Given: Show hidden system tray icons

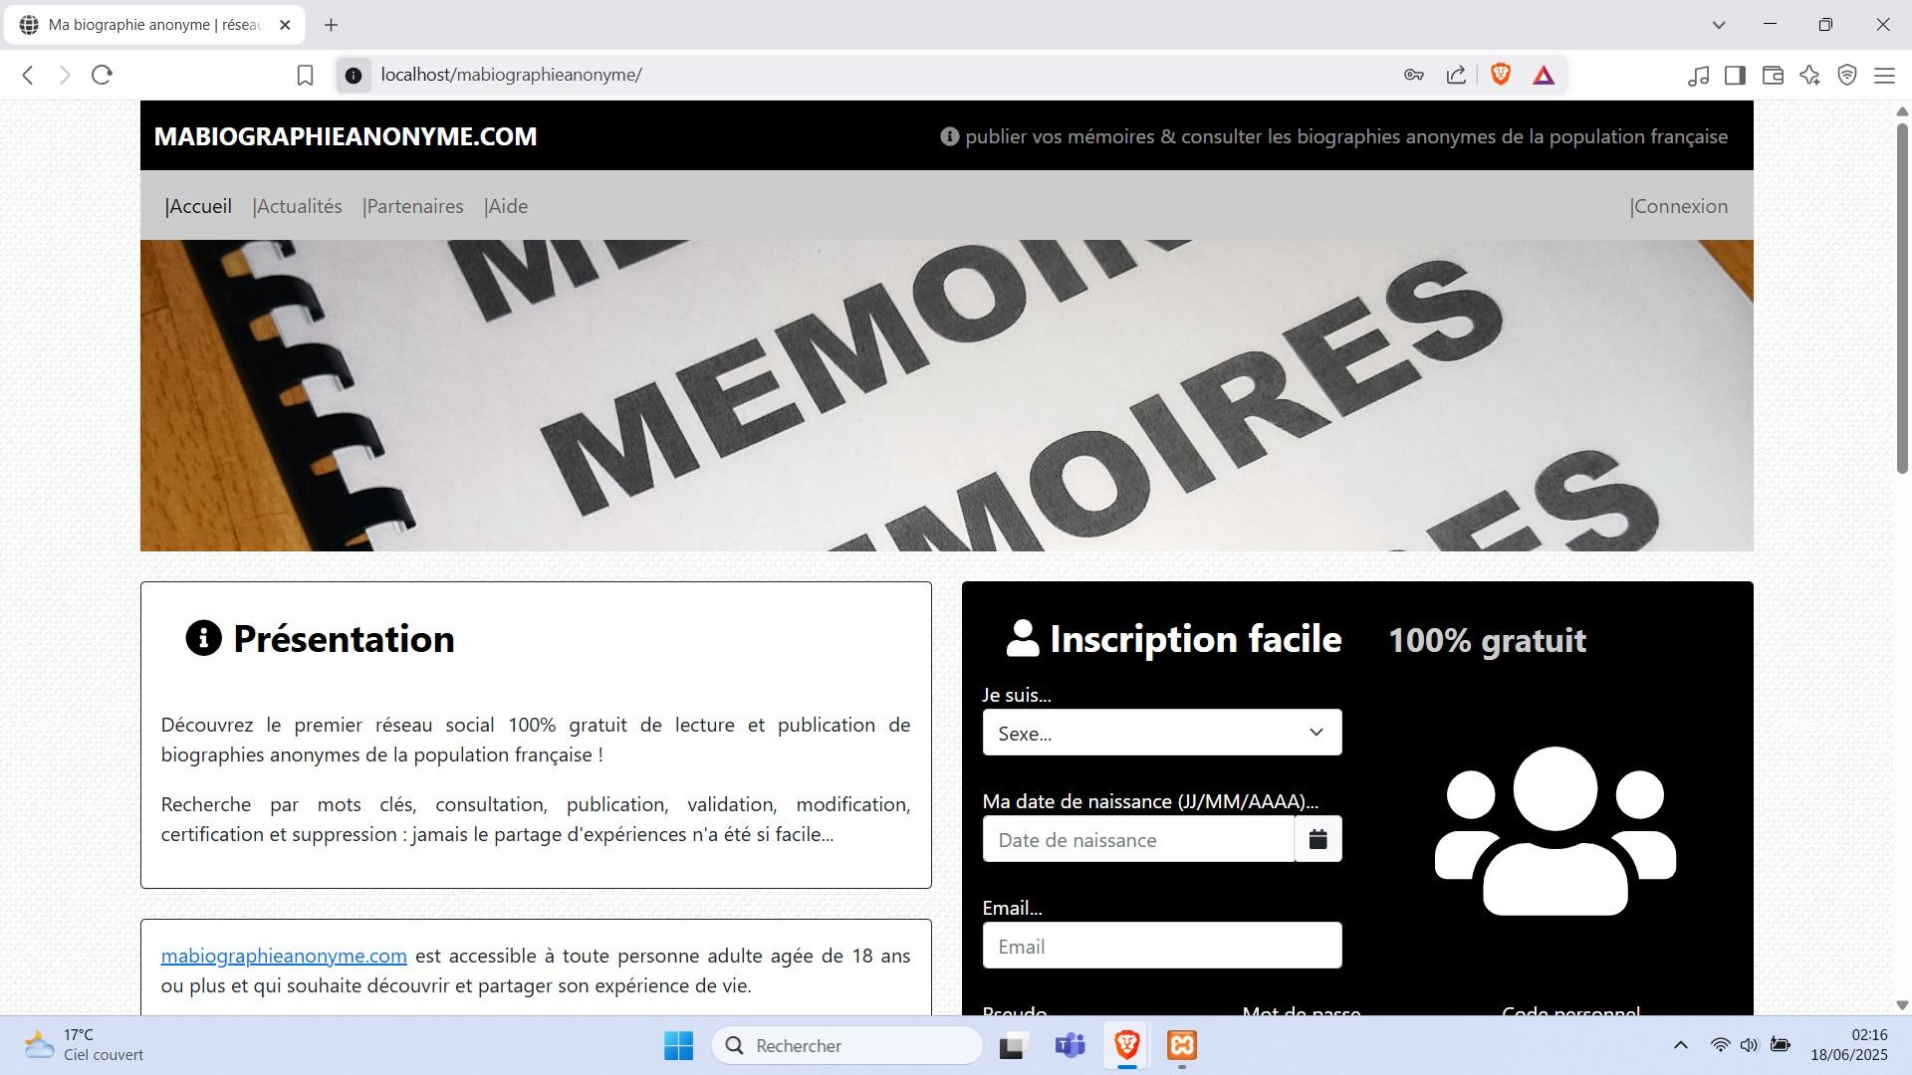Looking at the screenshot, I should click(1680, 1045).
